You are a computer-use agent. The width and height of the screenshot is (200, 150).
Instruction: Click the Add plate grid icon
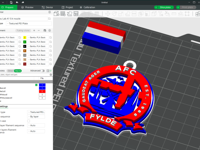tap(63, 14)
